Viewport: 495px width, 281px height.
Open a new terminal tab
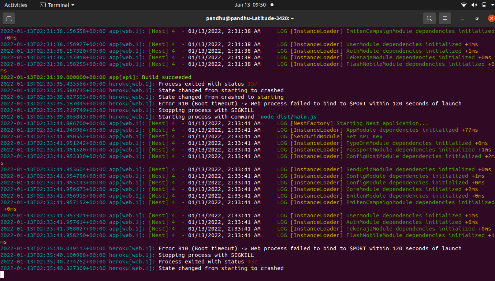9,18
